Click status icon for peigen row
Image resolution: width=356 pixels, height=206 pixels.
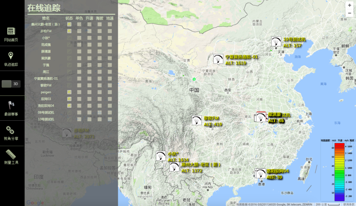pyautogui.click(x=69, y=92)
